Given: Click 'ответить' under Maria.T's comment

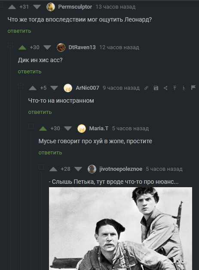Looking at the screenshot, I should pos(50,153).
